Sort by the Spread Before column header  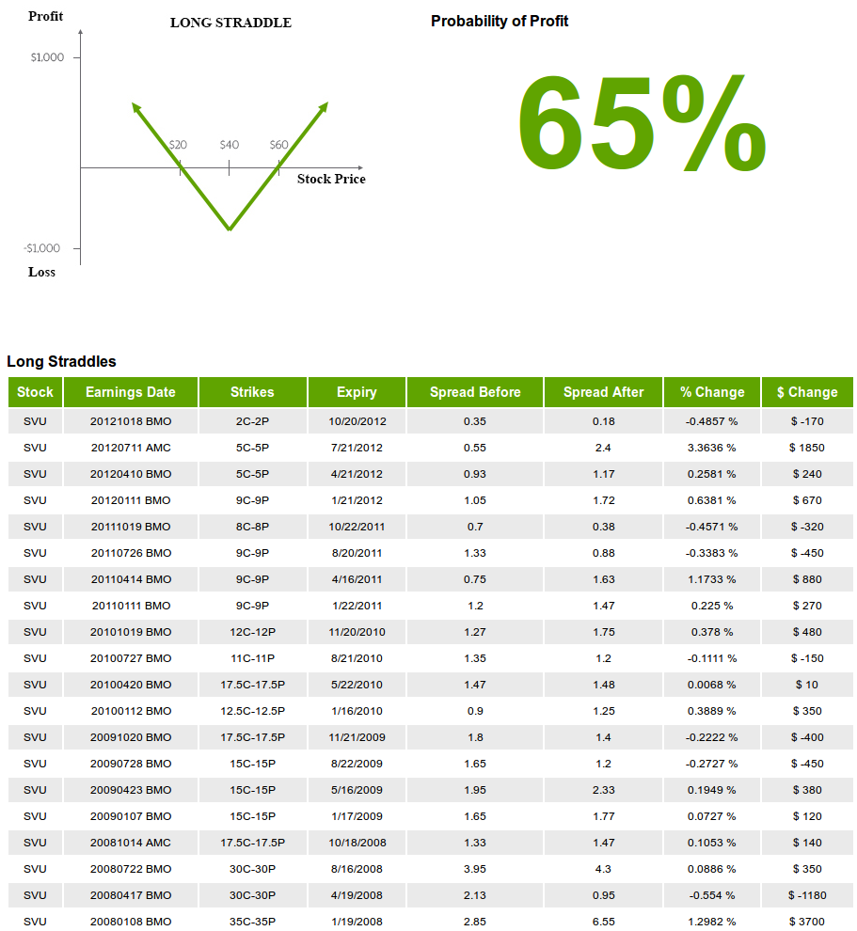click(x=474, y=392)
